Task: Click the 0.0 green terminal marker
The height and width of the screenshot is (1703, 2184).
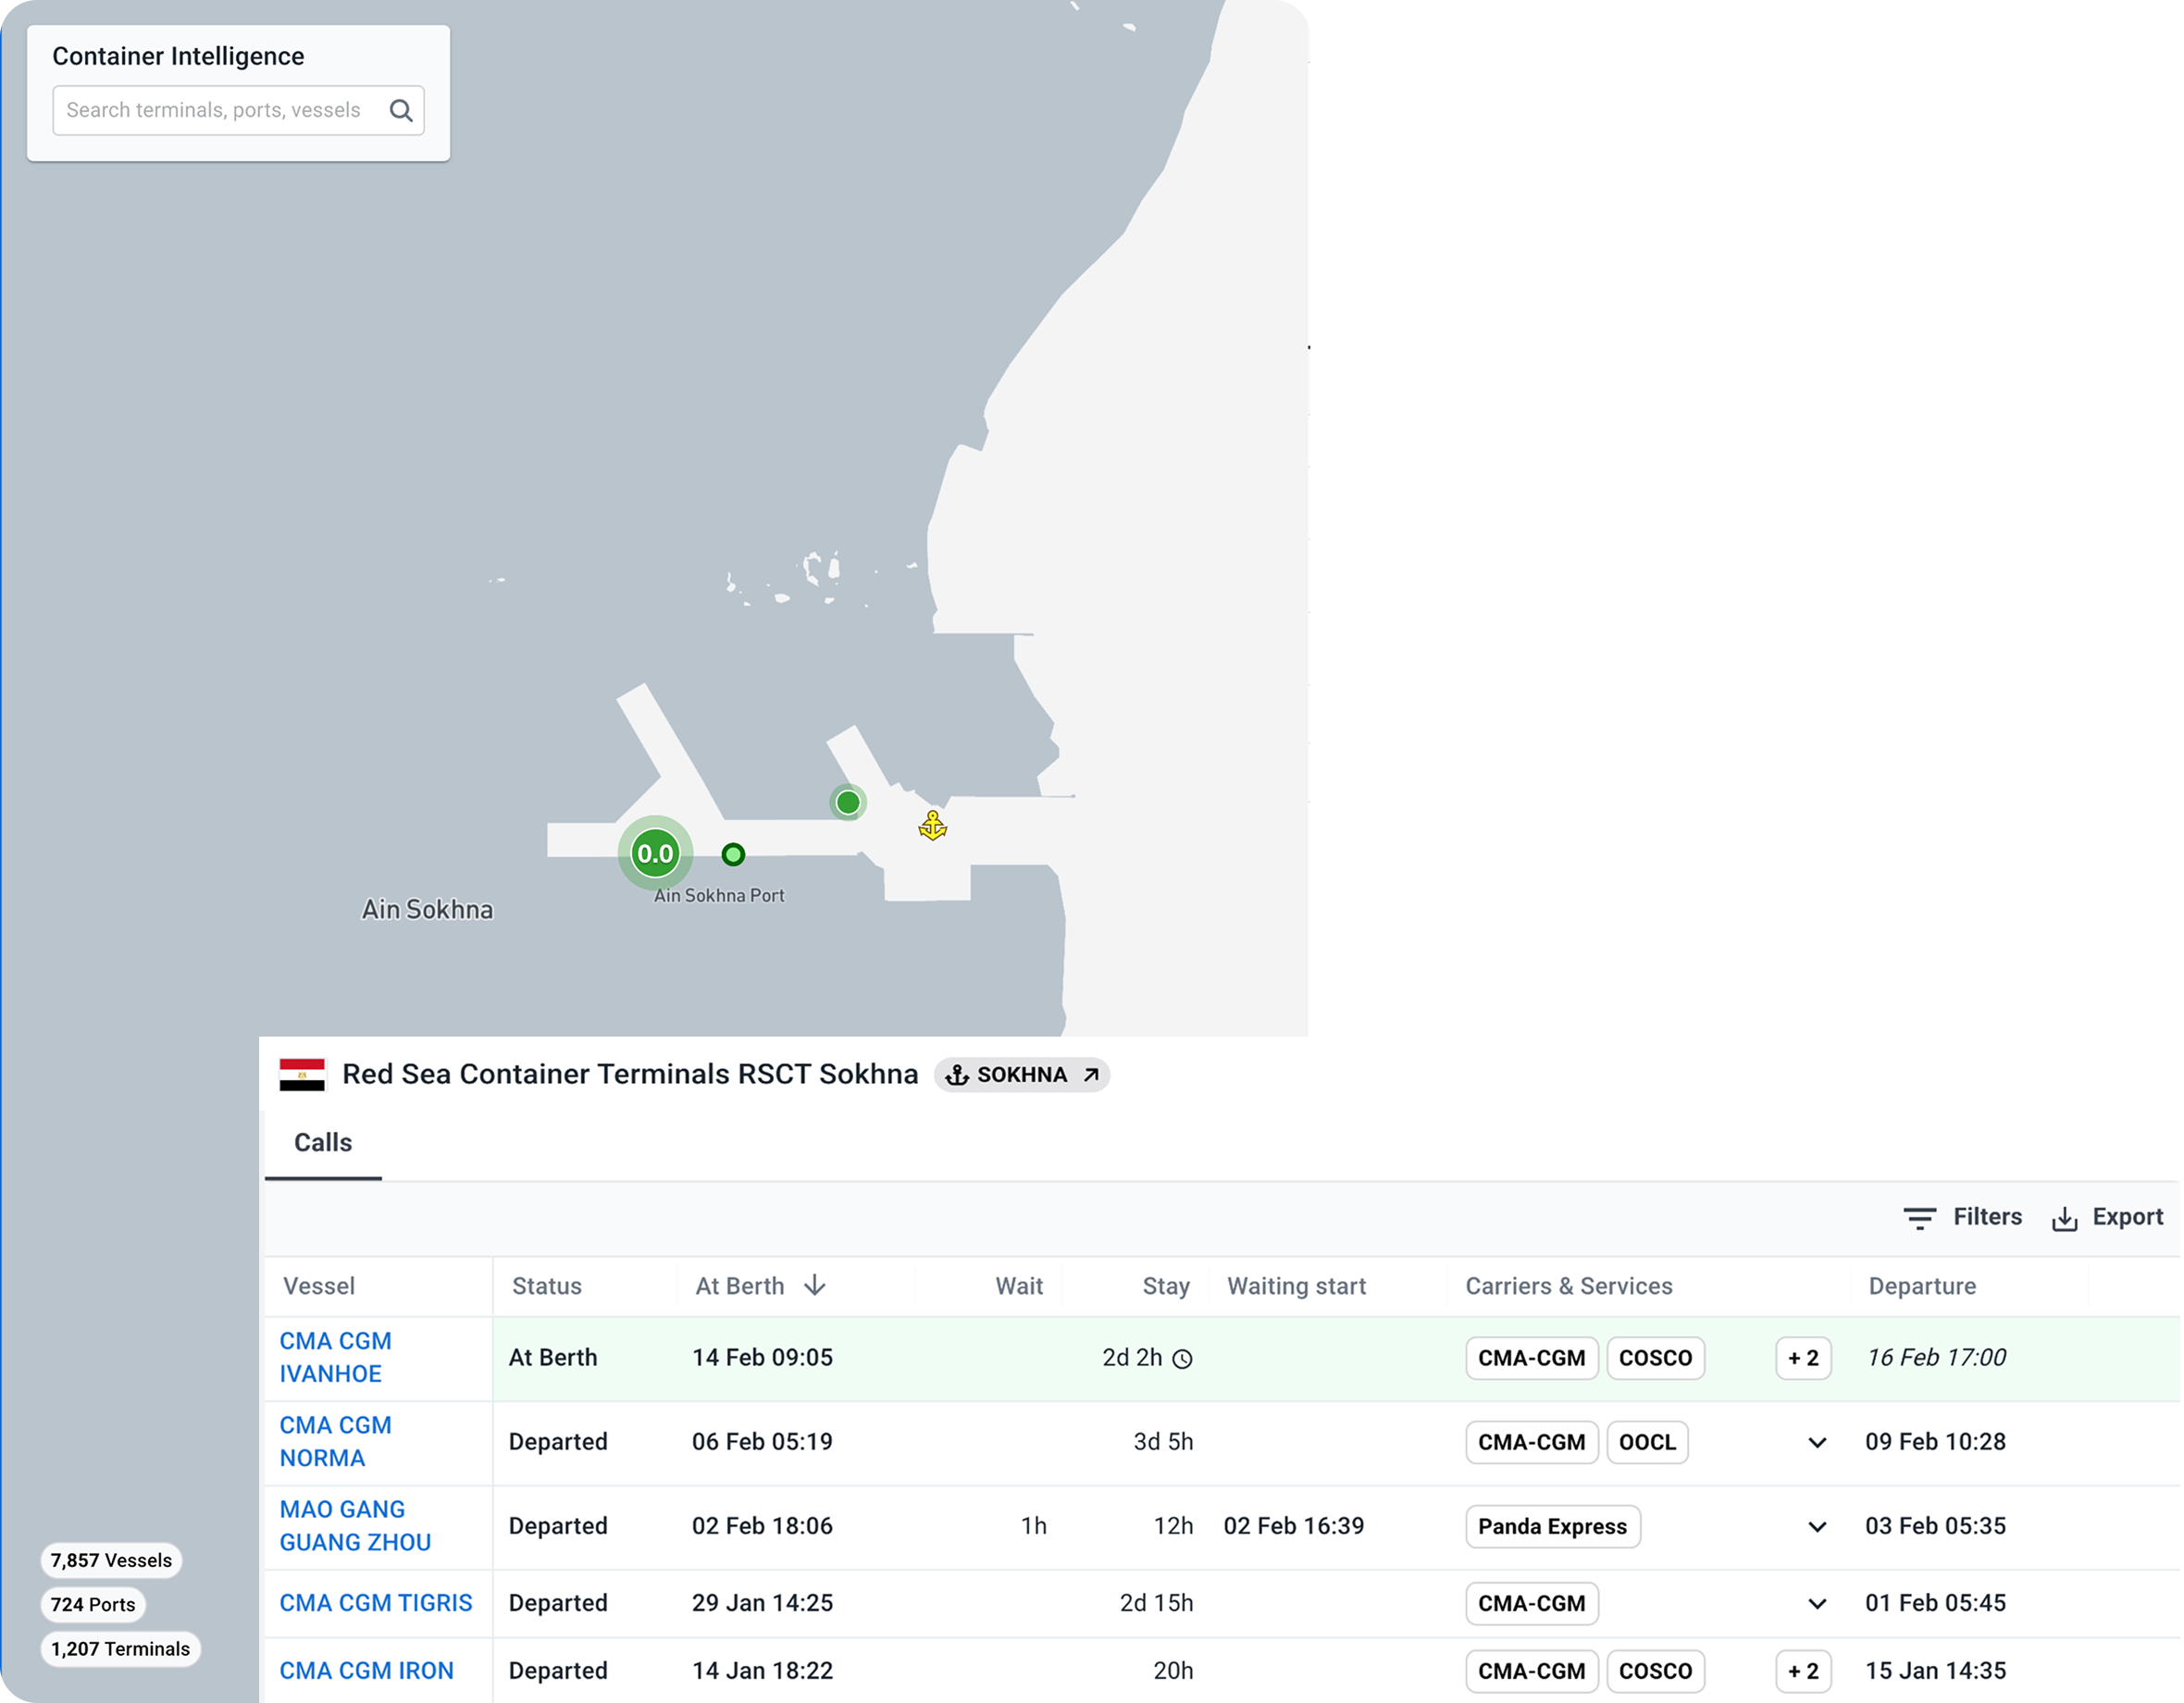Action: tap(655, 853)
